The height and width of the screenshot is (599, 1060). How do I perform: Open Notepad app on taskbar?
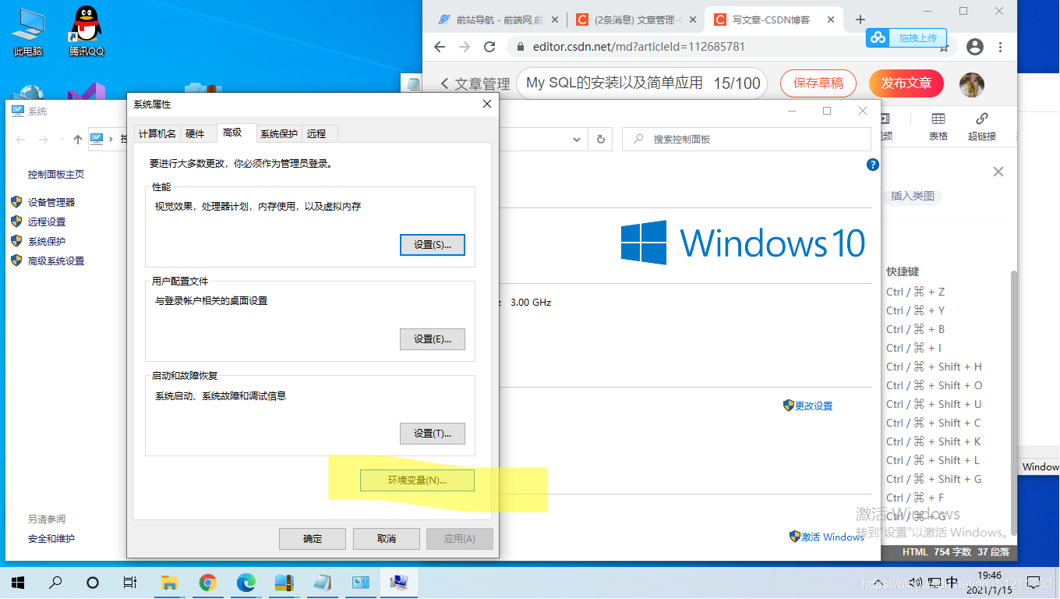coord(322,583)
